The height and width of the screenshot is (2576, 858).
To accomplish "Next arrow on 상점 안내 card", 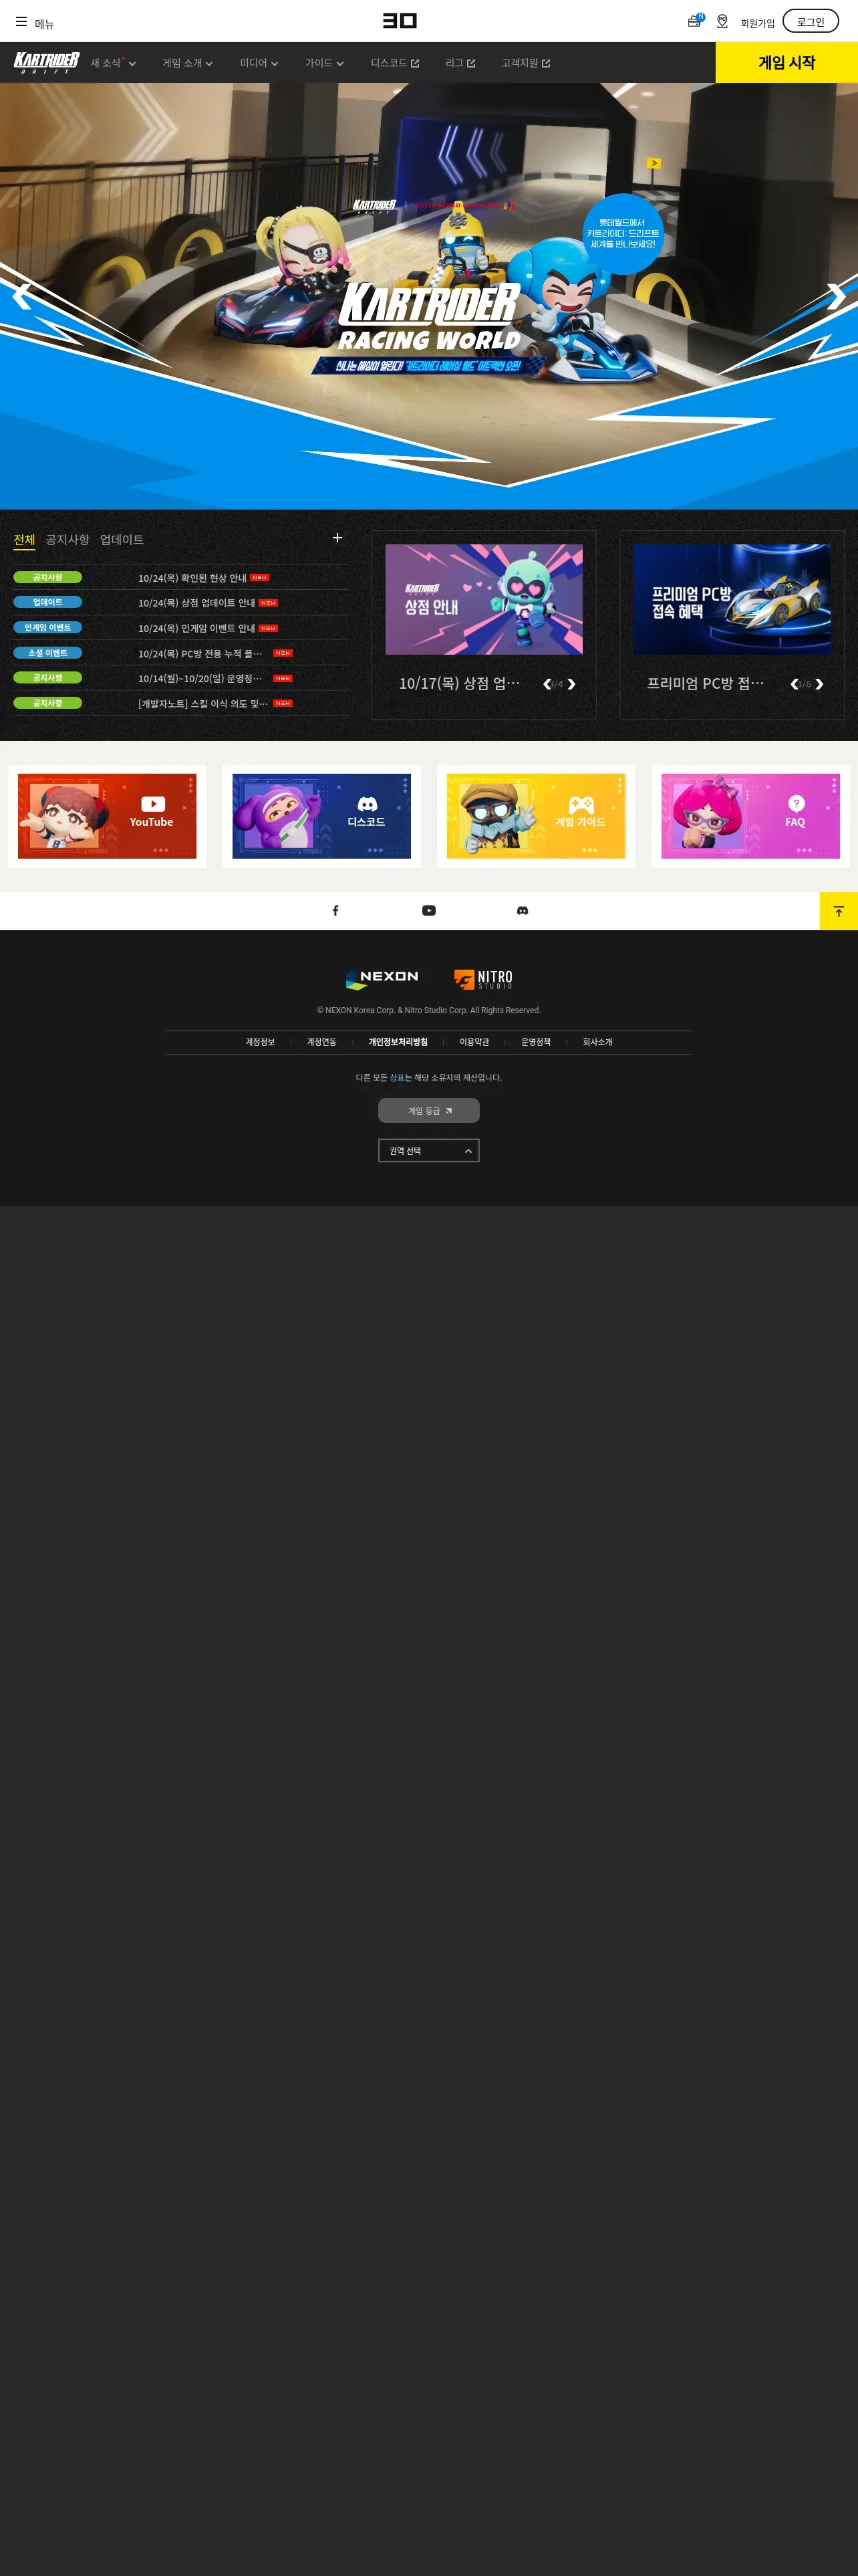I will click(571, 684).
